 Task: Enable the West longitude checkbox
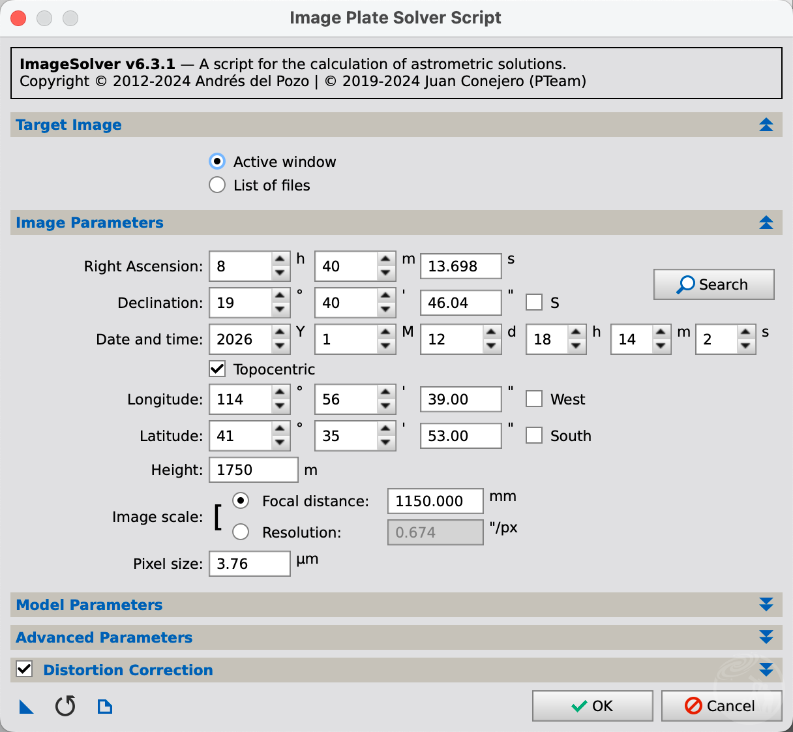pos(534,399)
